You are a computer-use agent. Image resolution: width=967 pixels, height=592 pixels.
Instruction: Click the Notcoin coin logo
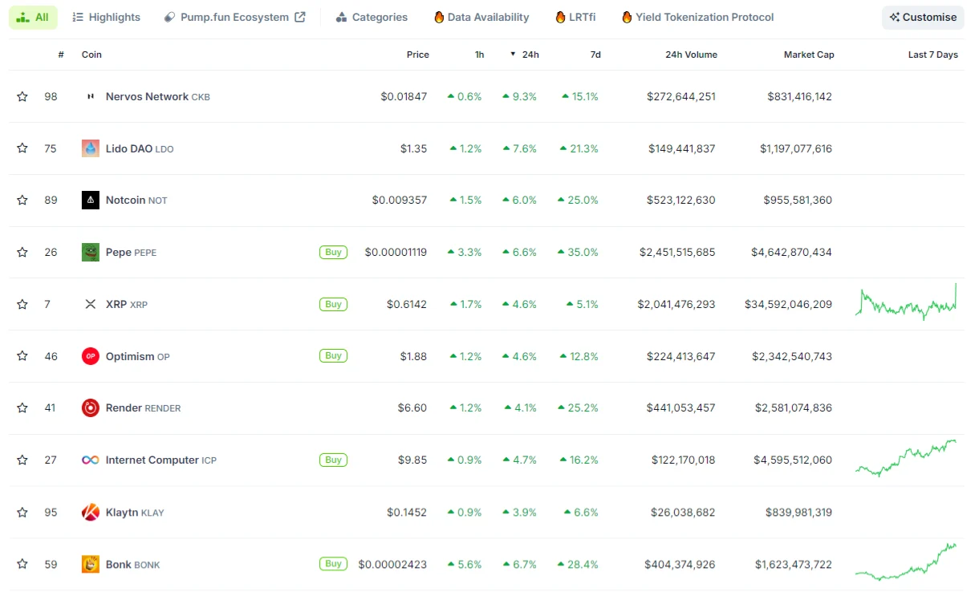click(x=91, y=201)
